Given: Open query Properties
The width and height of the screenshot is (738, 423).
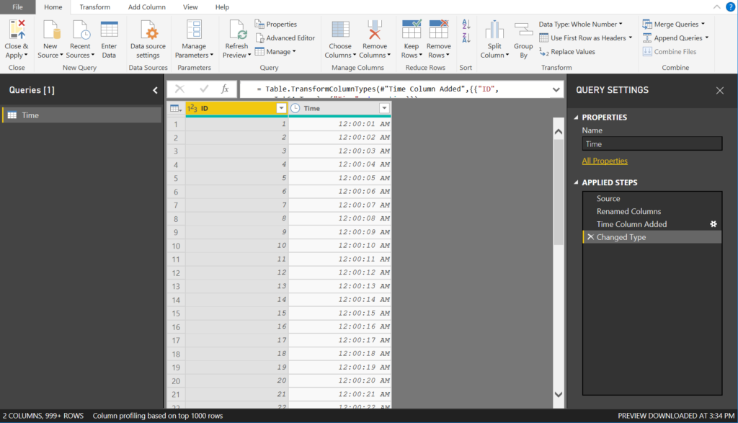Looking at the screenshot, I should pos(276,24).
